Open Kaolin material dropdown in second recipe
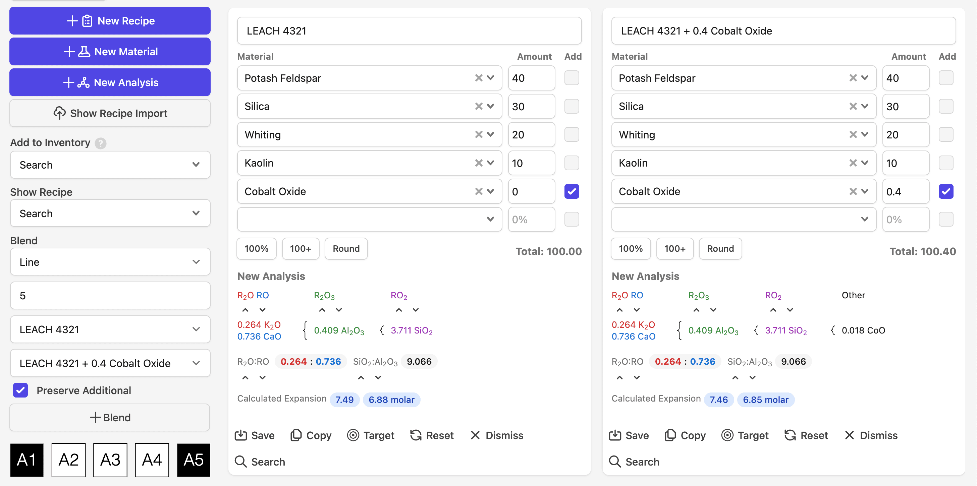This screenshot has height=486, width=977. click(x=865, y=163)
